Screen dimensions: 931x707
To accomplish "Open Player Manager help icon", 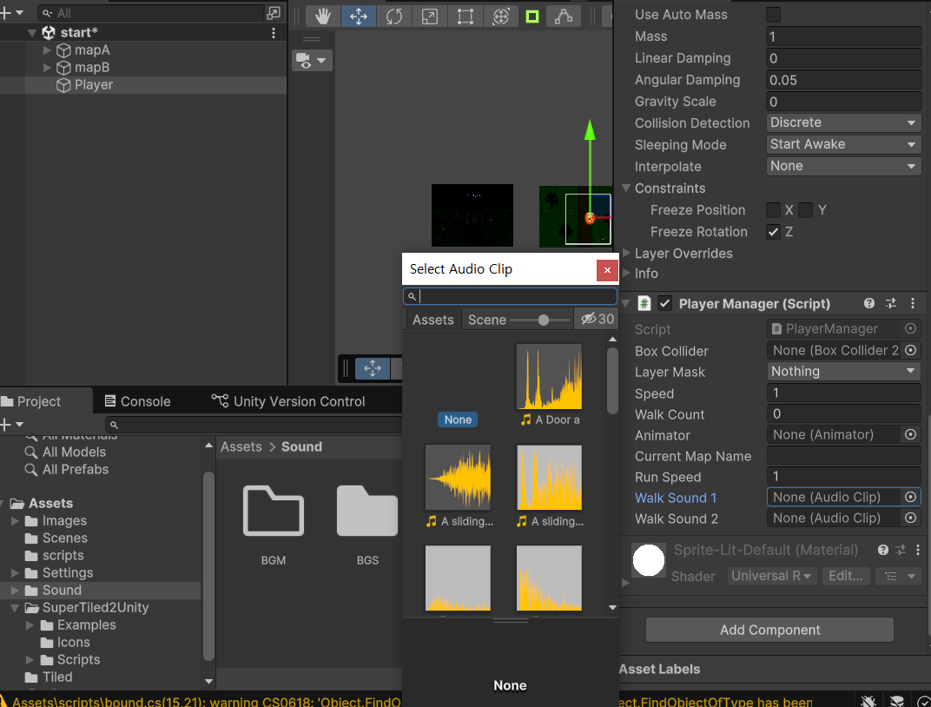I will pos(869,303).
